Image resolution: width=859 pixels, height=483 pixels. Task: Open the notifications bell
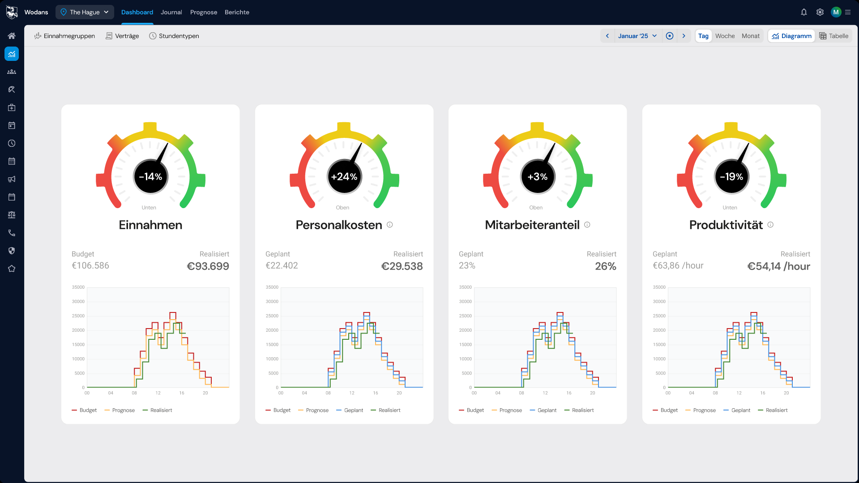pyautogui.click(x=804, y=12)
